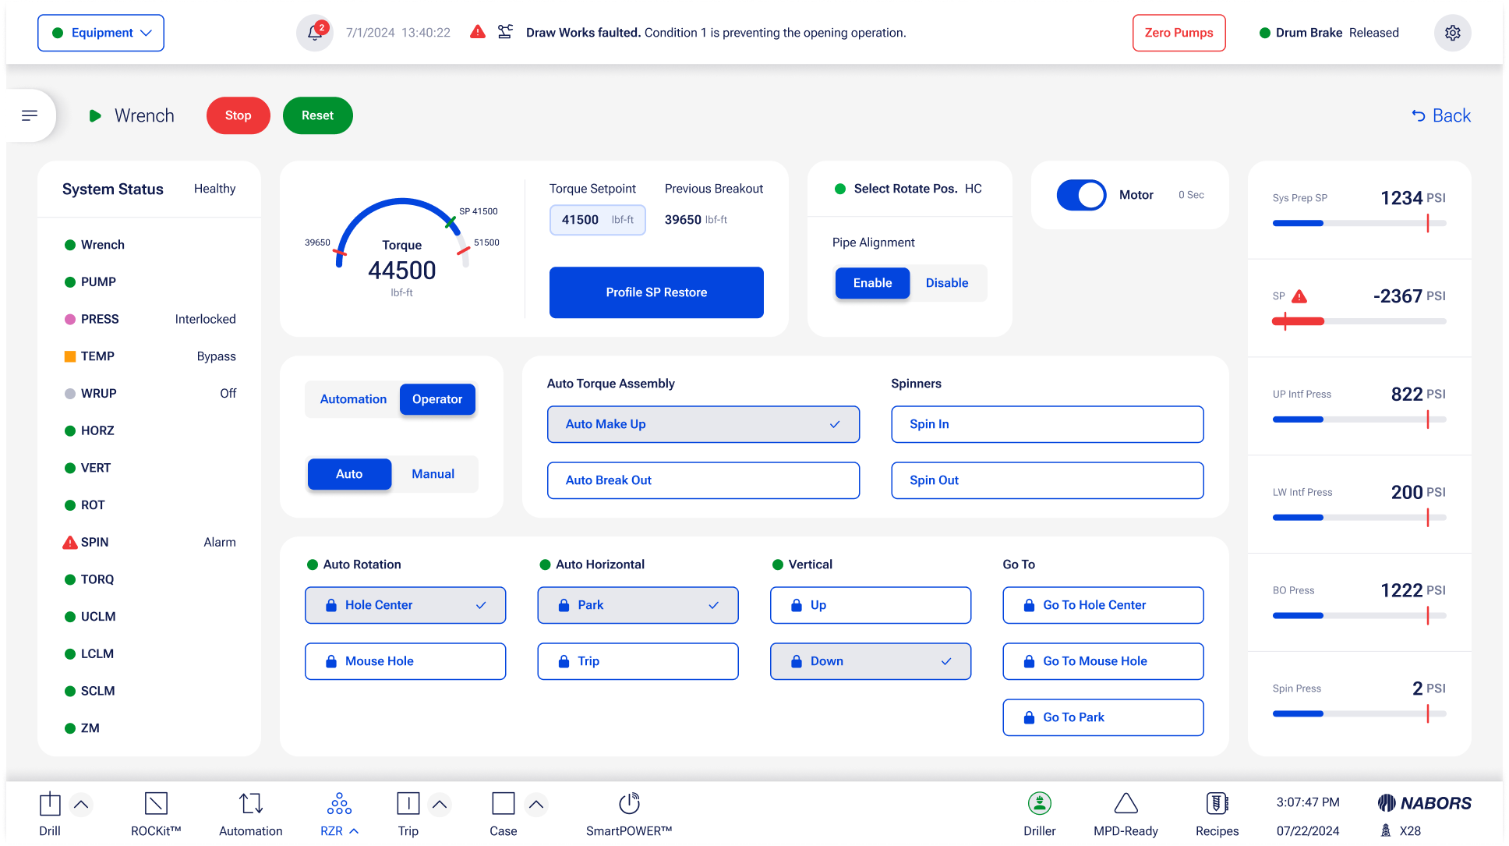Viewport: 1509px width, 846px height.
Task: Click the Torque gauge dial
Action: click(401, 246)
